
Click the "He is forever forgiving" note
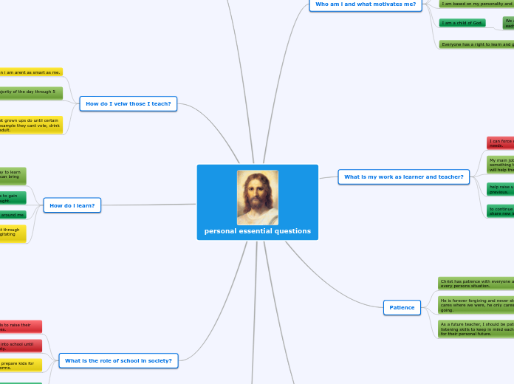point(476,305)
